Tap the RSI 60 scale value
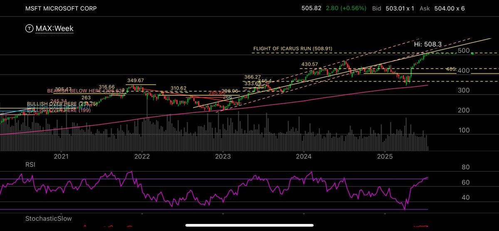The width and height of the screenshot is (499, 231). point(467,182)
